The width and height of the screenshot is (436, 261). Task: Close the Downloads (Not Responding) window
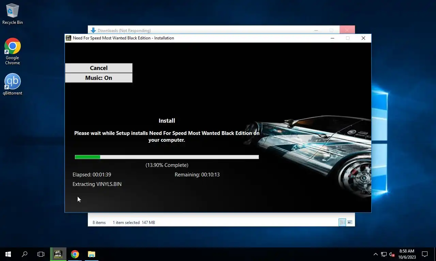click(347, 30)
